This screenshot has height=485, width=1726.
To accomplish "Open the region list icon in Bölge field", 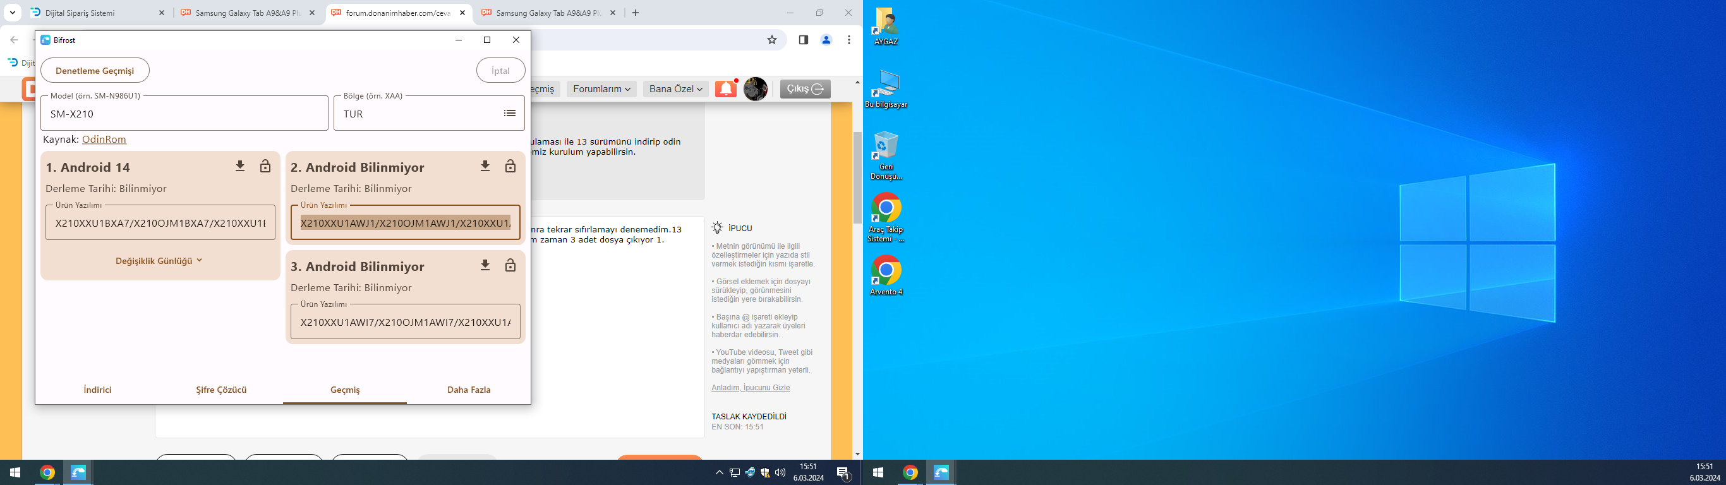I will point(510,113).
